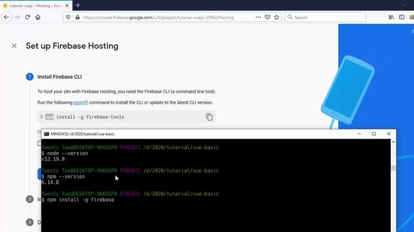The height and width of the screenshot is (232, 414).
Task: Click the tracking protection shield icon
Action: coord(69,17)
